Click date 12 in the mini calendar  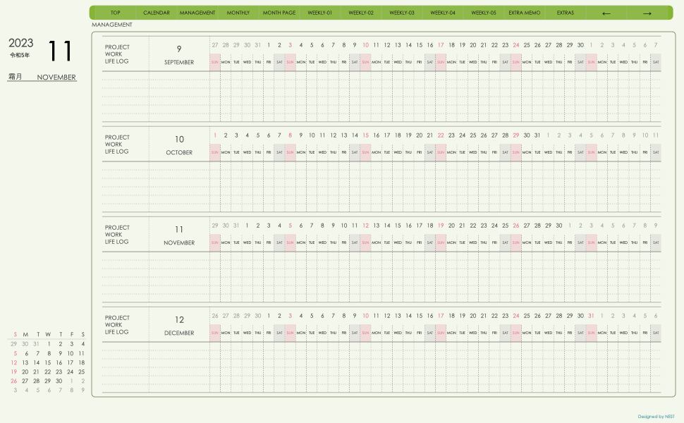pyautogui.click(x=14, y=363)
